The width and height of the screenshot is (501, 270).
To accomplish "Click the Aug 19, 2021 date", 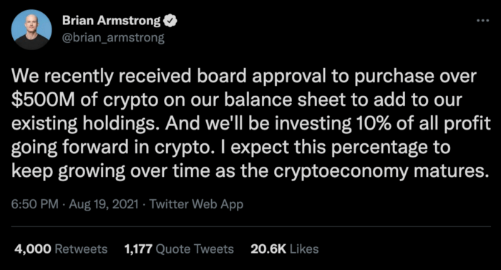I will click(104, 204).
